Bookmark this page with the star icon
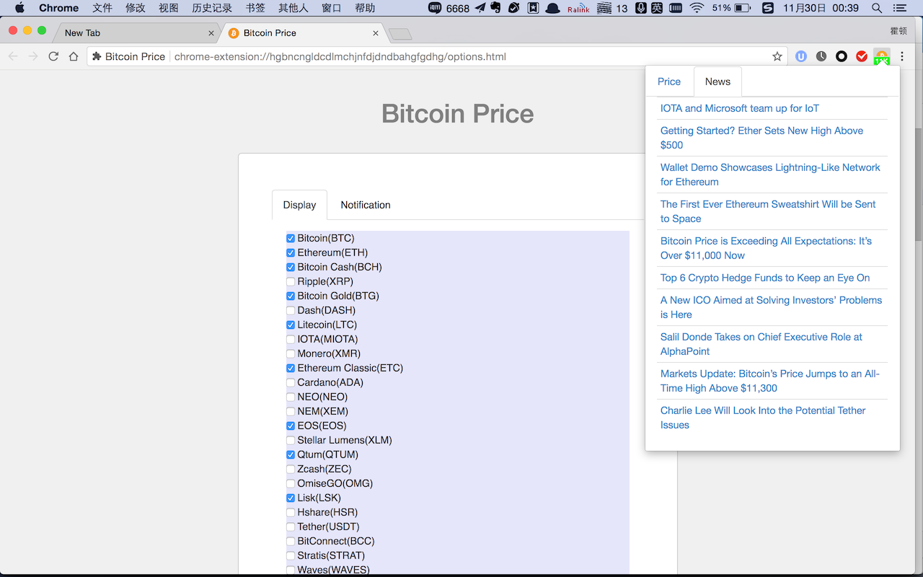Viewport: 923px width, 577px height. click(x=777, y=56)
